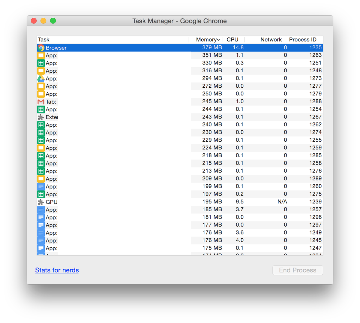This screenshot has height=323, width=360.
Task: Click the Slides icon for process 1289
Action: [41, 179]
